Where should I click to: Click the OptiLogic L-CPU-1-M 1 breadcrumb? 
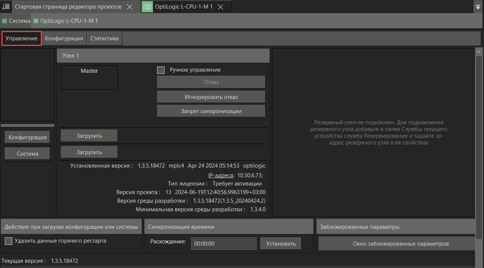(66, 21)
